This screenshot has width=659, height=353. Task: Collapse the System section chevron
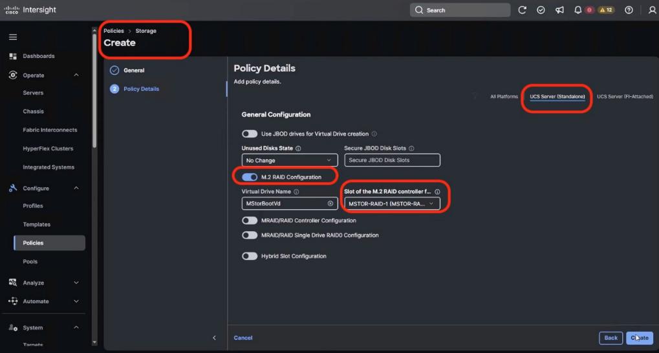(76, 327)
